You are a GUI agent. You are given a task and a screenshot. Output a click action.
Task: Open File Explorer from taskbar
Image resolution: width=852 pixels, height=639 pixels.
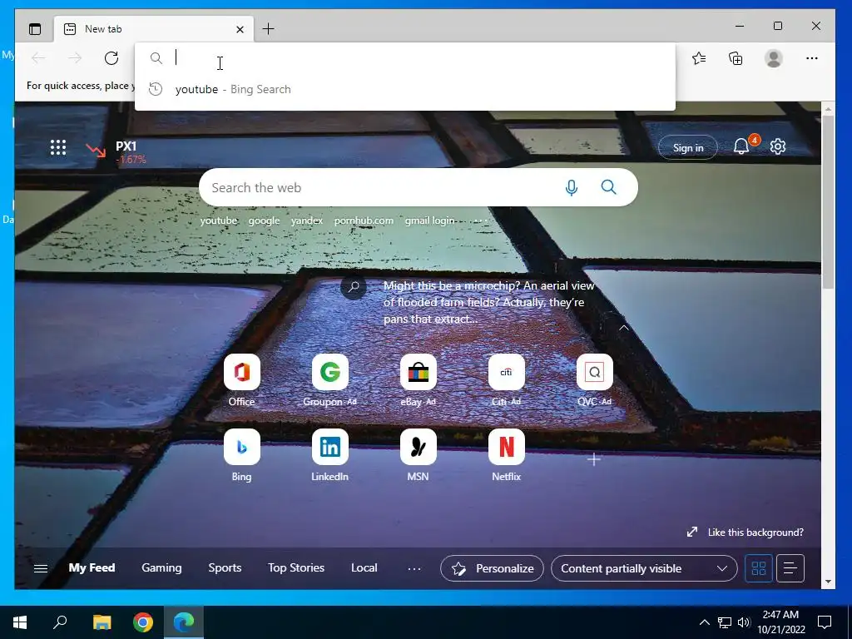[102, 622]
